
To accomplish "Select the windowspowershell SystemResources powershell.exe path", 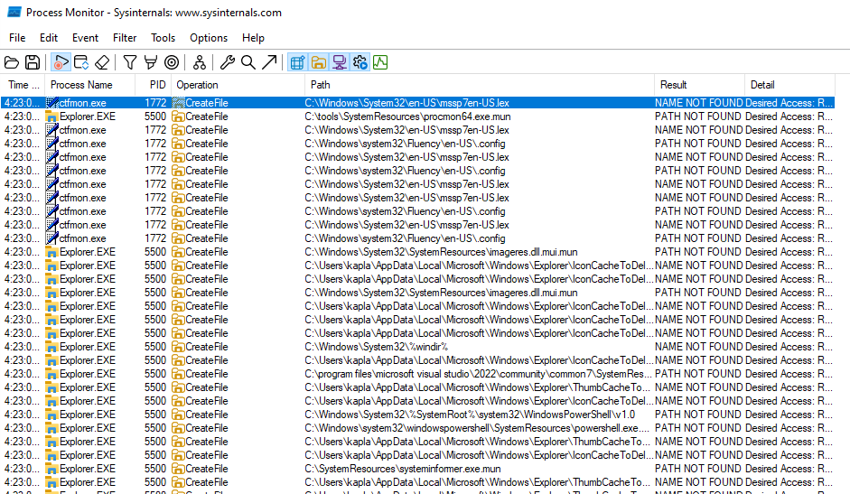I will click(477, 428).
